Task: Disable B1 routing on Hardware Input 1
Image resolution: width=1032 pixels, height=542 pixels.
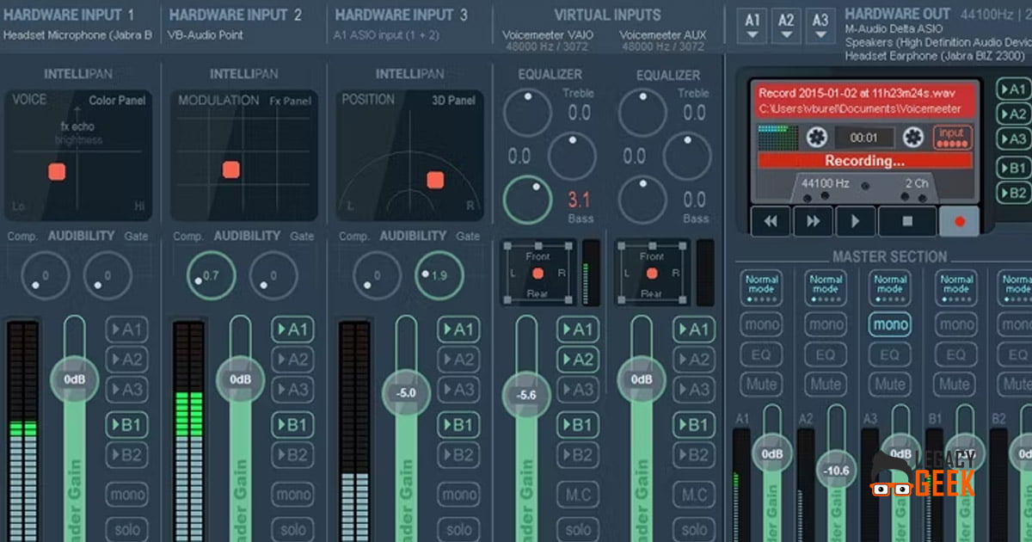Action: [126, 424]
